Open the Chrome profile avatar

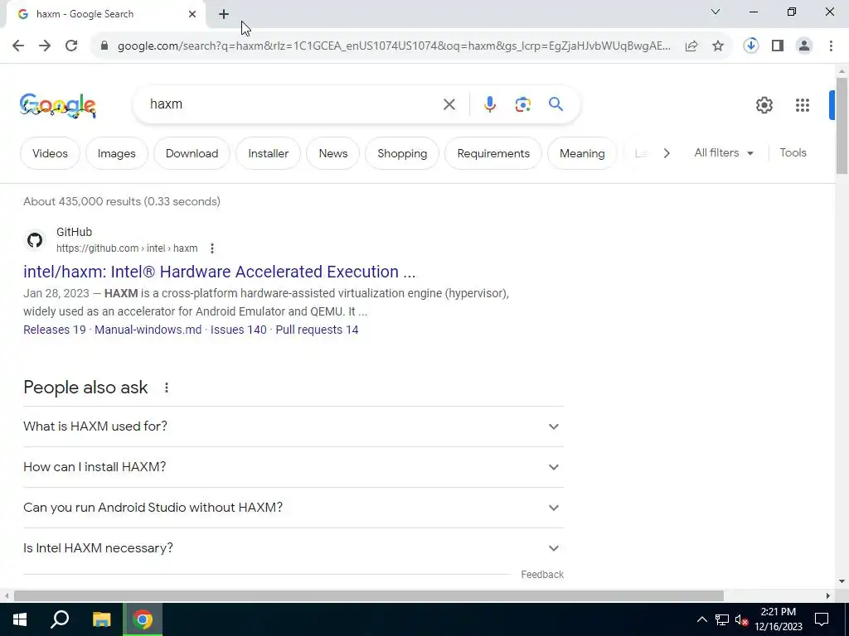pos(804,46)
